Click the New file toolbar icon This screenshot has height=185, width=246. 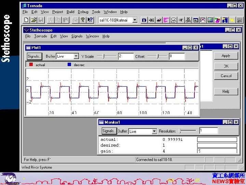pos(26,20)
